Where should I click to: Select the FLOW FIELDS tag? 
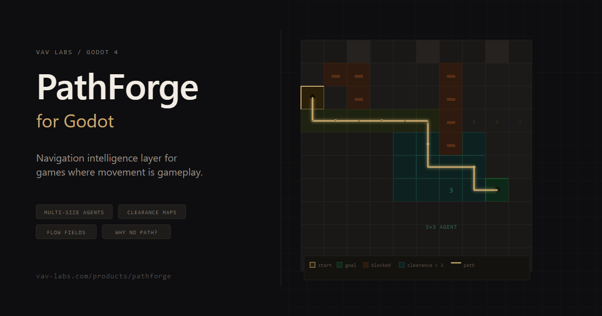point(66,232)
